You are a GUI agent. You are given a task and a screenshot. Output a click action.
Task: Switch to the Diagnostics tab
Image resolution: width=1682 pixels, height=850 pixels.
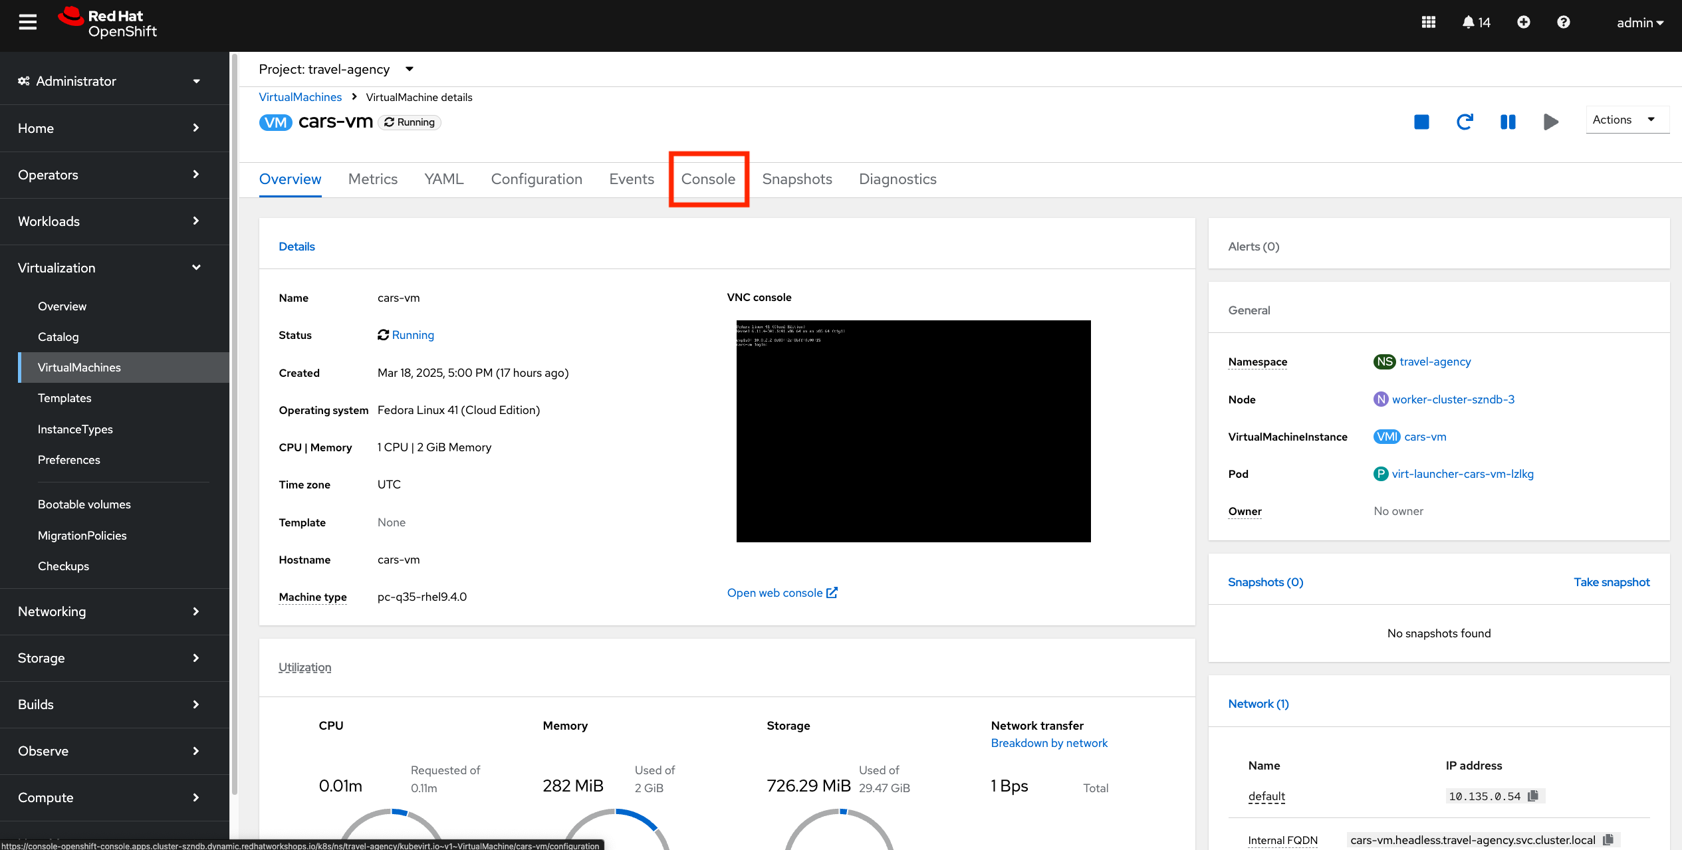[898, 179]
